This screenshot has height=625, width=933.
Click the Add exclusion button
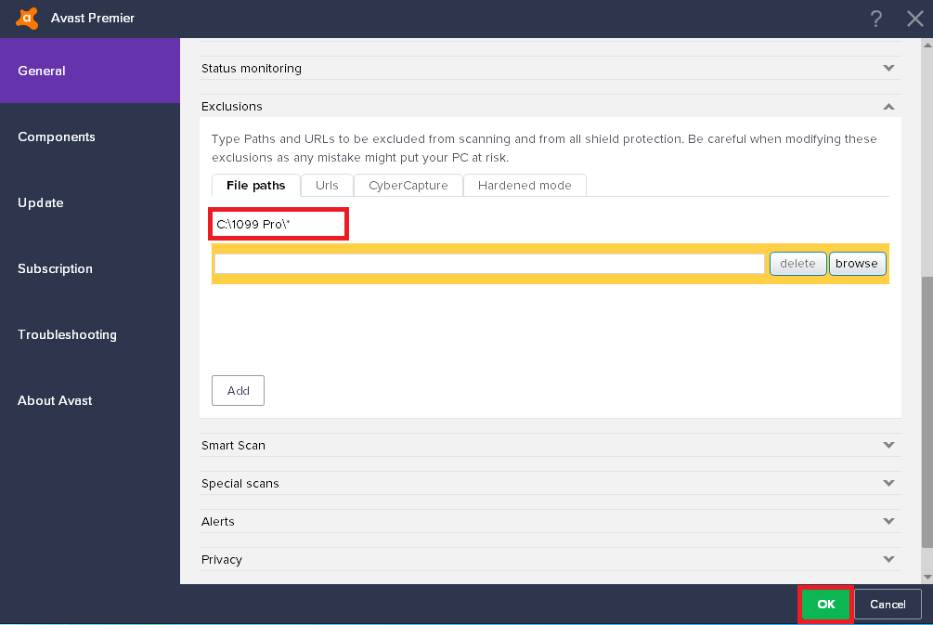238,390
